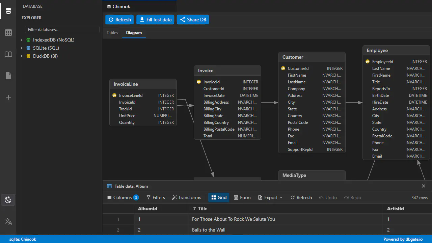
Task: Open the Transforms panel
Action: coord(187,197)
